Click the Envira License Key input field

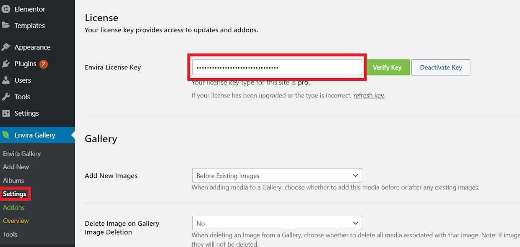point(277,67)
